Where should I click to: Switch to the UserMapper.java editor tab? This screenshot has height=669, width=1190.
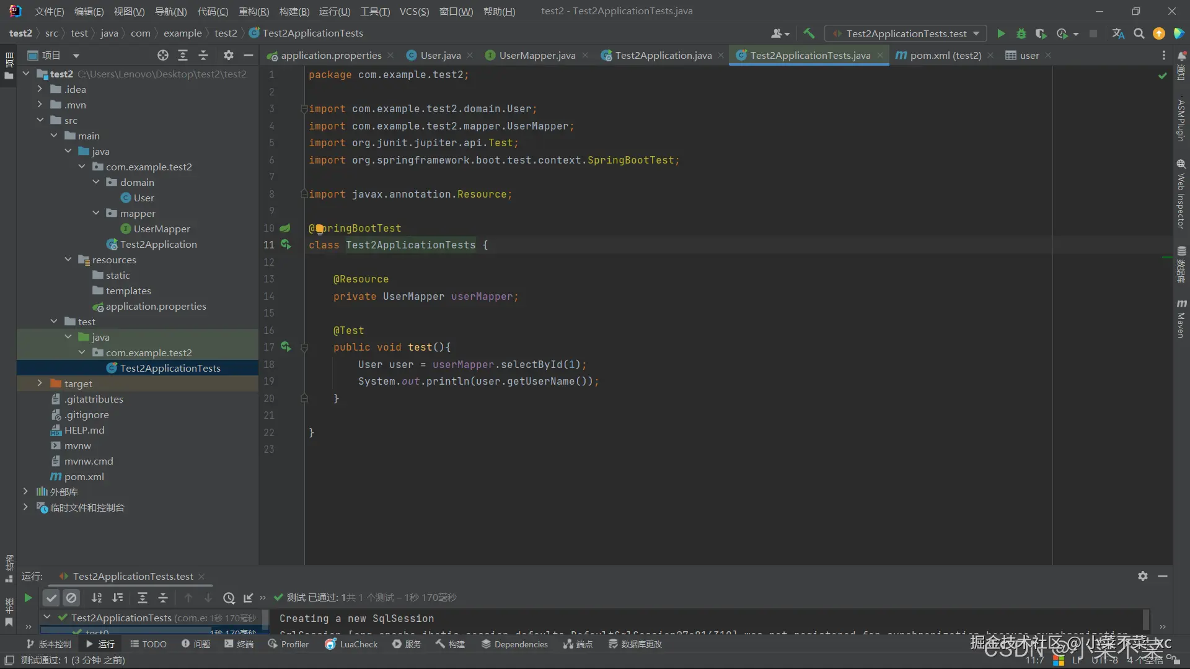537,55
